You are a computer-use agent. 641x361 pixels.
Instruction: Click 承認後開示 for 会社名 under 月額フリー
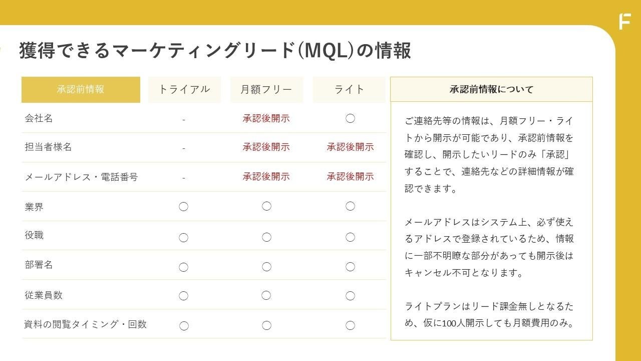266,119
